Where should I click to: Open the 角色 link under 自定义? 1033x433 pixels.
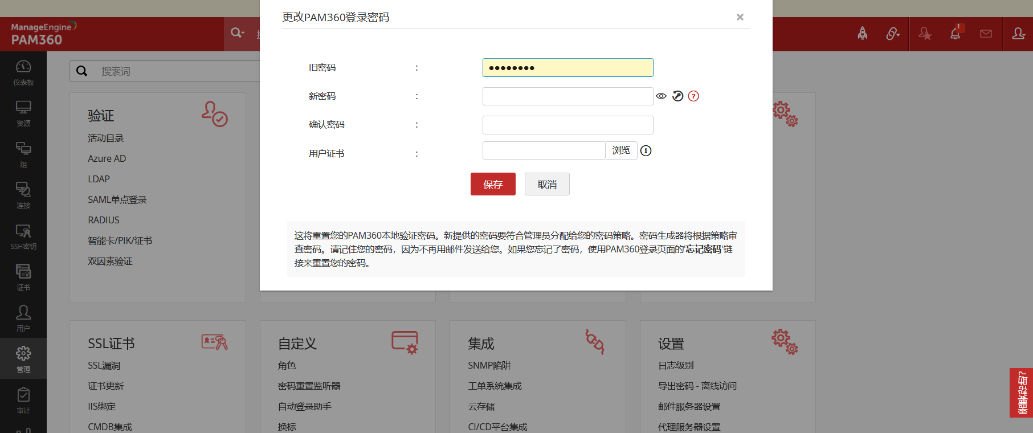287,365
